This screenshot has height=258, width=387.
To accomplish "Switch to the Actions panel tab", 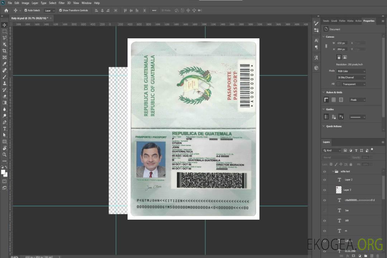I will [x=358, y=21].
